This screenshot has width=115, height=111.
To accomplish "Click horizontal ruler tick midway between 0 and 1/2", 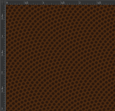I will [x=15, y=4].
